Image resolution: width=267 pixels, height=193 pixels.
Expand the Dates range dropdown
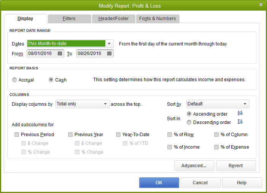(110, 44)
